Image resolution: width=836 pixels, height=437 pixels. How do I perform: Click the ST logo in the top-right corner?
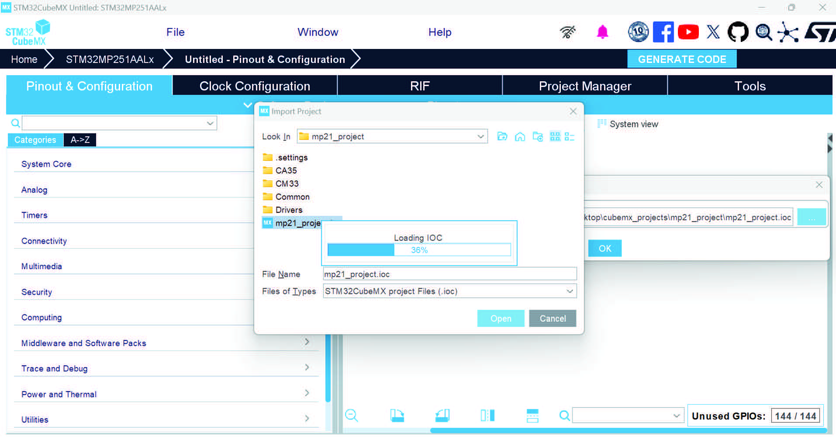click(820, 32)
